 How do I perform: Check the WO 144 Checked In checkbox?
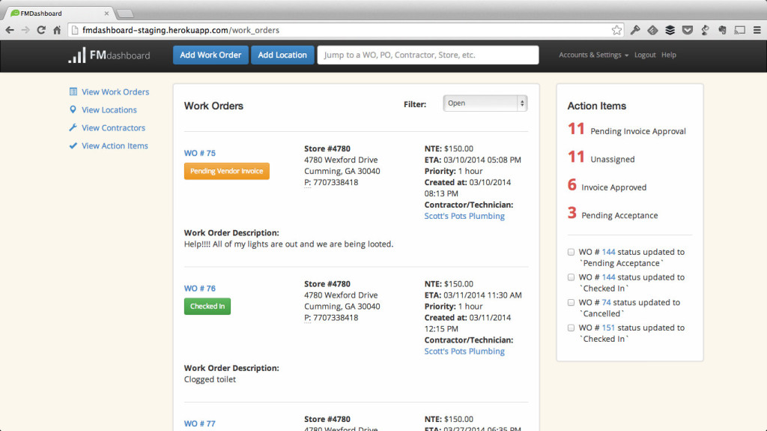coord(571,277)
